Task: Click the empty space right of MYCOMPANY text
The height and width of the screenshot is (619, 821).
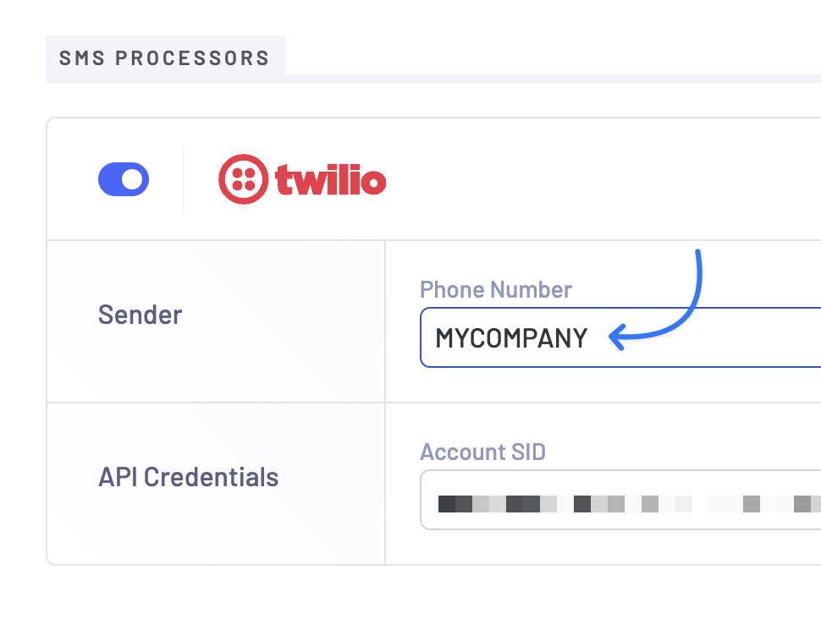Action: [x=733, y=338]
